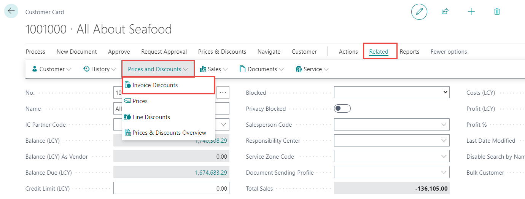Expand the Blocked dropdown

pos(391,92)
